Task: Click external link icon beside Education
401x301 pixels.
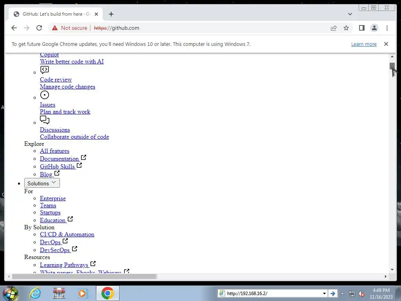Action: pyautogui.click(x=70, y=219)
